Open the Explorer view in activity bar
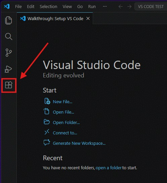Viewport: 167px width, 183px height. [x=8, y=20]
